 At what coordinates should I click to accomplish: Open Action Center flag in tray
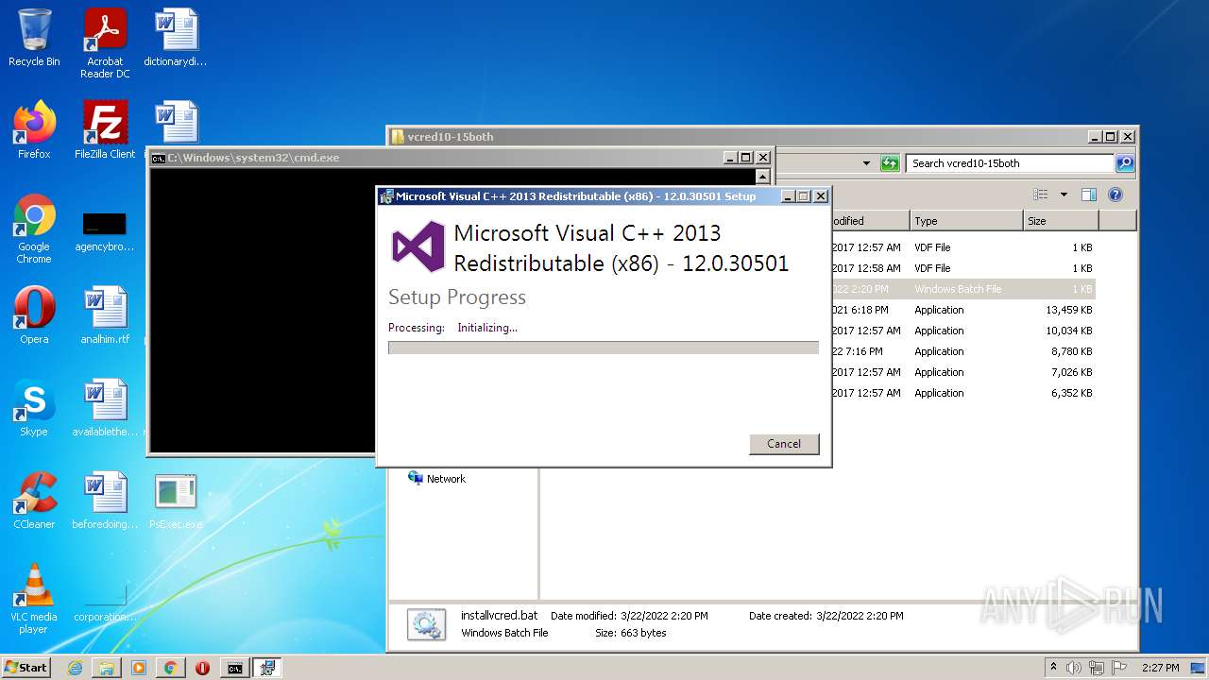click(1119, 668)
